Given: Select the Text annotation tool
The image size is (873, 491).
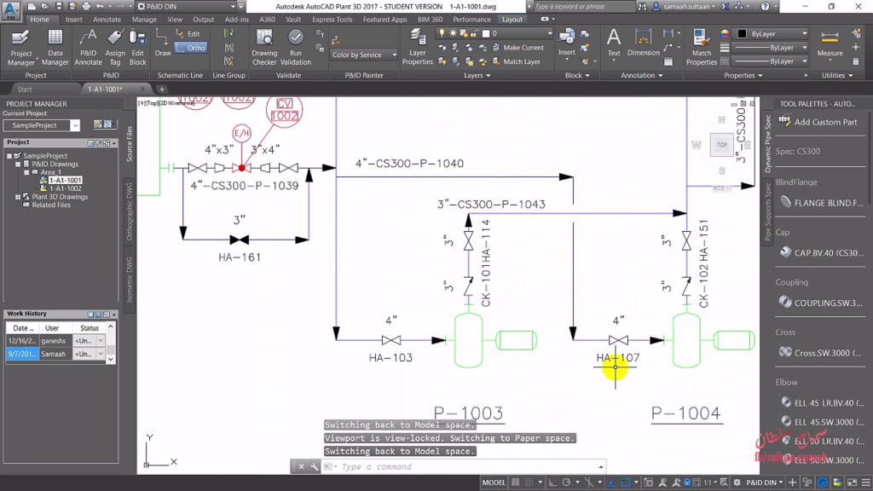Looking at the screenshot, I should click(614, 43).
